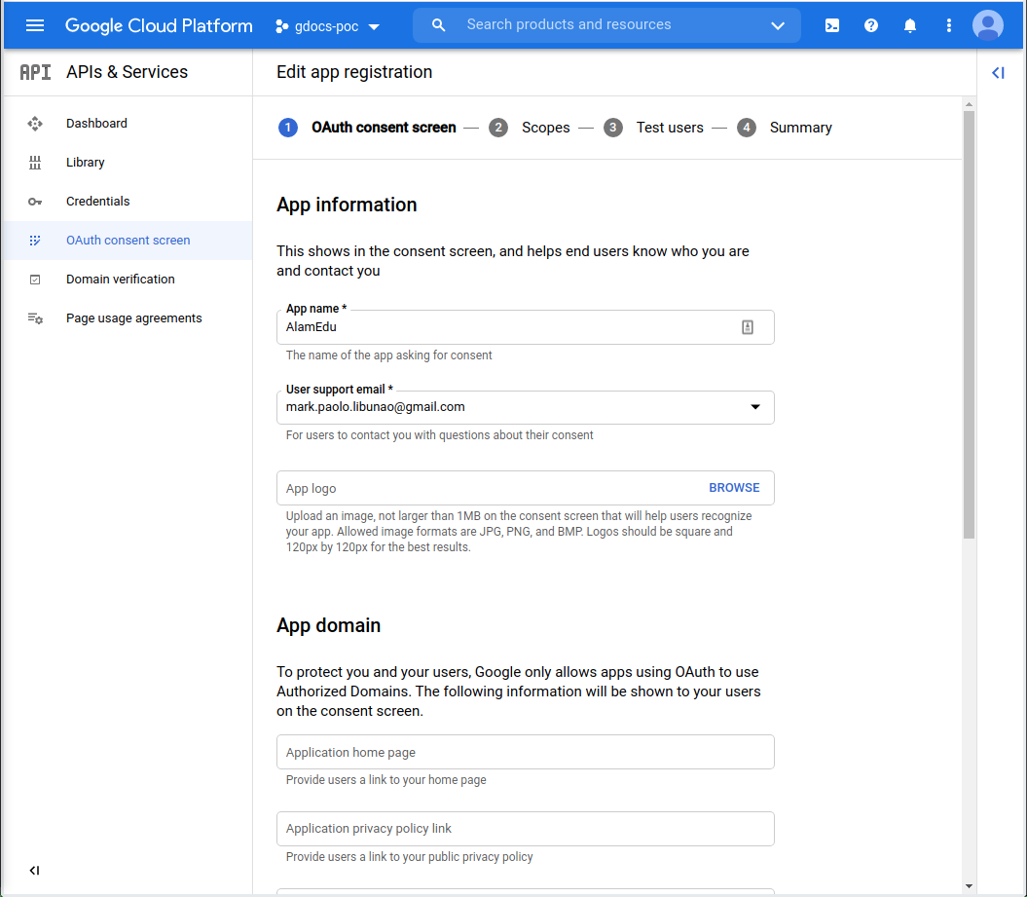
Task: Go to the Summary step
Action: tap(800, 128)
